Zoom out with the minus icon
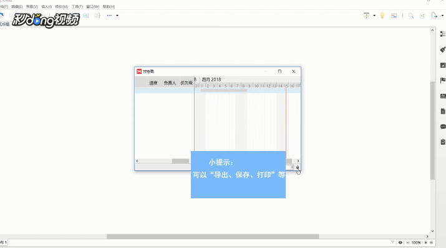 tap(407, 242)
